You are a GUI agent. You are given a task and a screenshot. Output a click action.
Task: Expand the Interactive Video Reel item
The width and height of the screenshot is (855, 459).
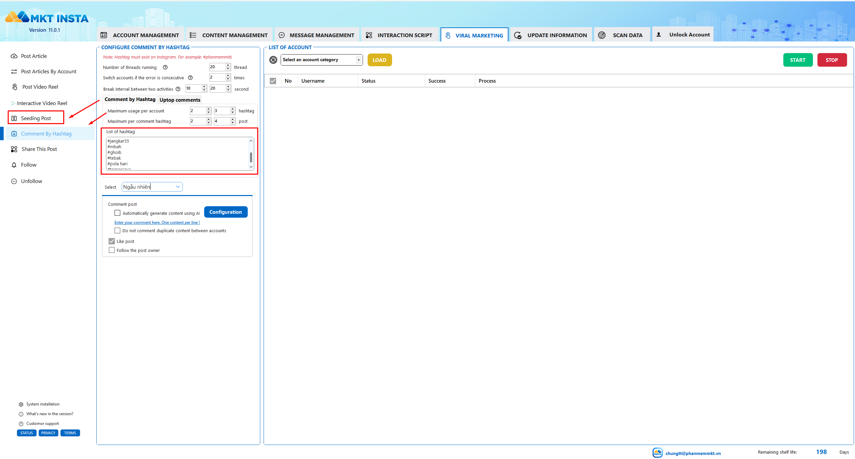[x=13, y=103]
